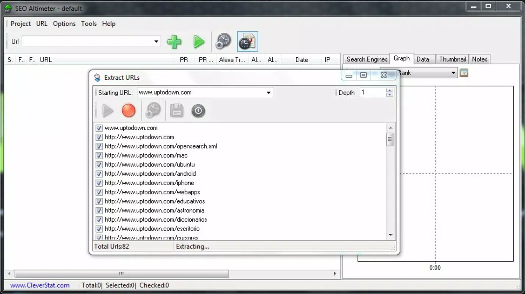Screen dimensions: 525x294
Task: Open the Help menu
Action: pos(109,24)
